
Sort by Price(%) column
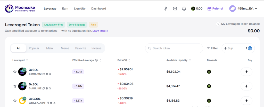129,60
